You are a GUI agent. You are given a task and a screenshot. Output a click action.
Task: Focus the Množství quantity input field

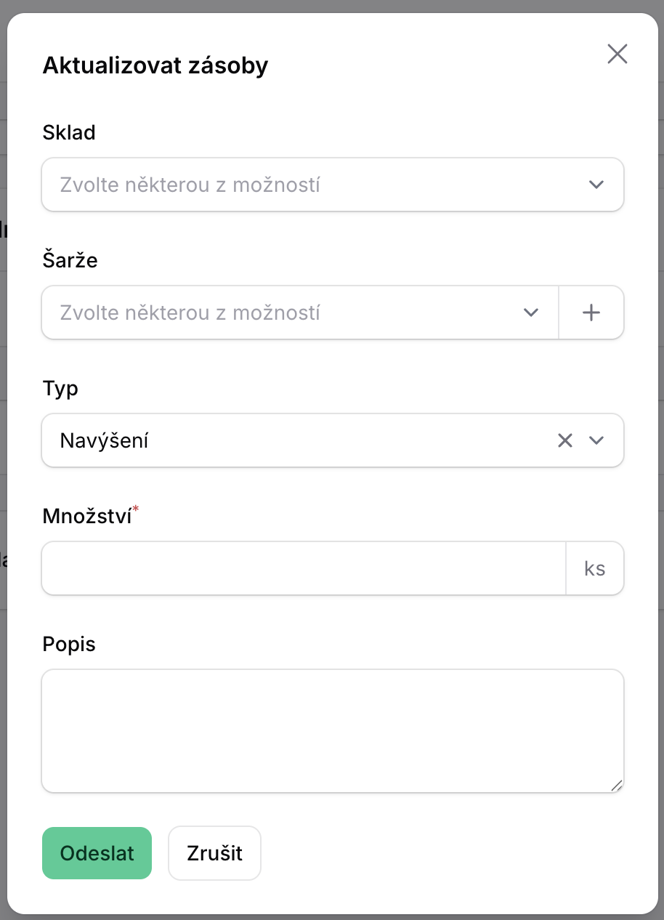point(304,568)
